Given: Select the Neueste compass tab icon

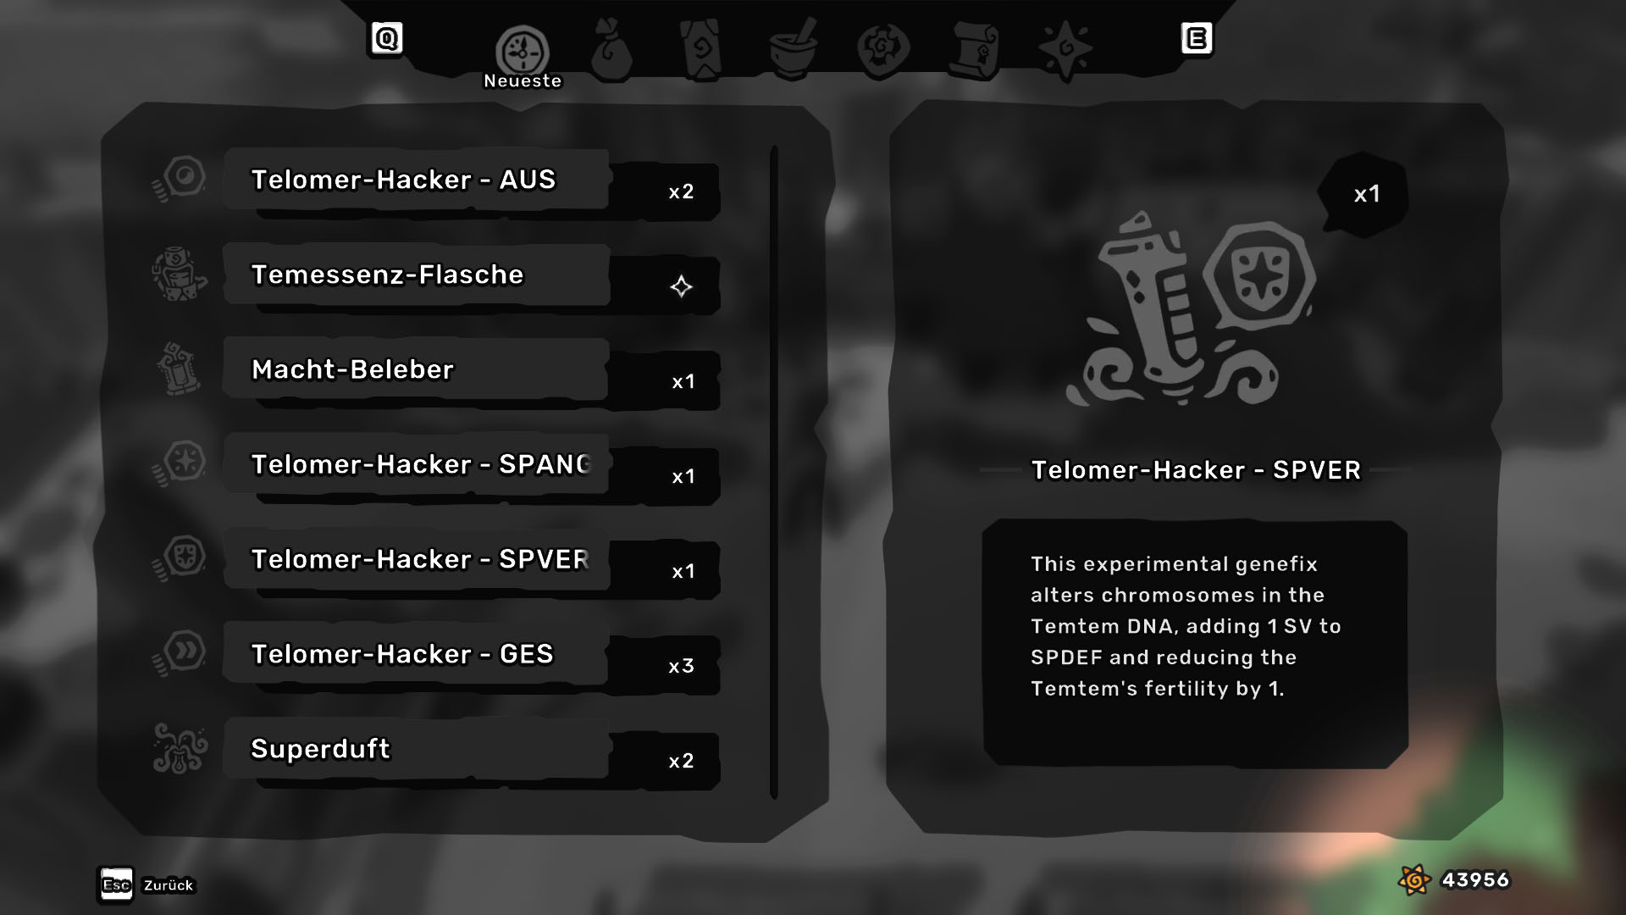Looking at the screenshot, I should (x=523, y=51).
